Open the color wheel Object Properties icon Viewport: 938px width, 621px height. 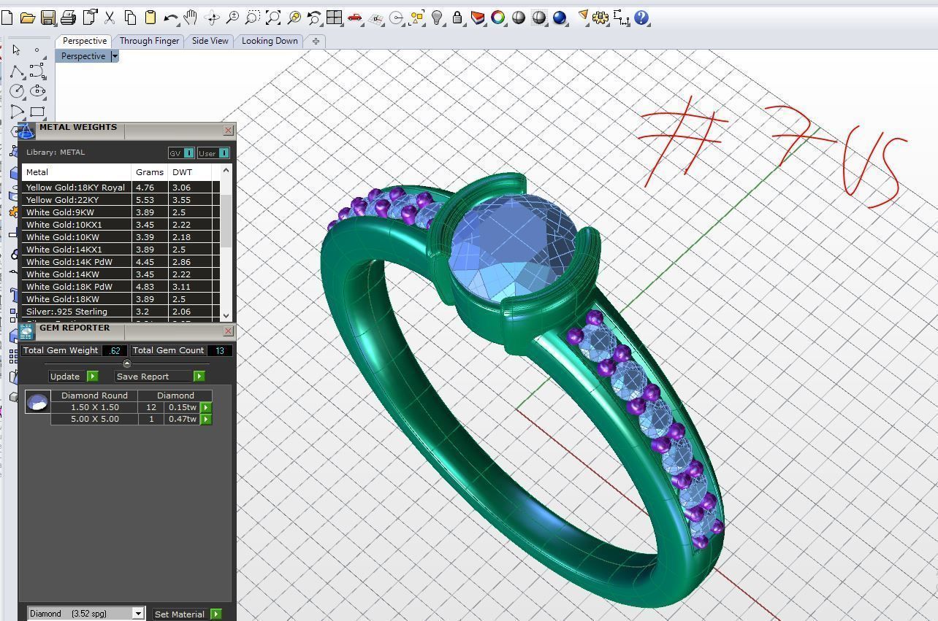click(498, 18)
